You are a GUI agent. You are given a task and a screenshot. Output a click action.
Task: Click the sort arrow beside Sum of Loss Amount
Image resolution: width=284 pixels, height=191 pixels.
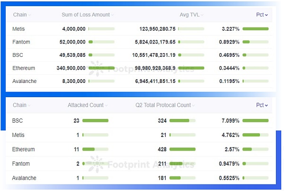tap(112, 15)
